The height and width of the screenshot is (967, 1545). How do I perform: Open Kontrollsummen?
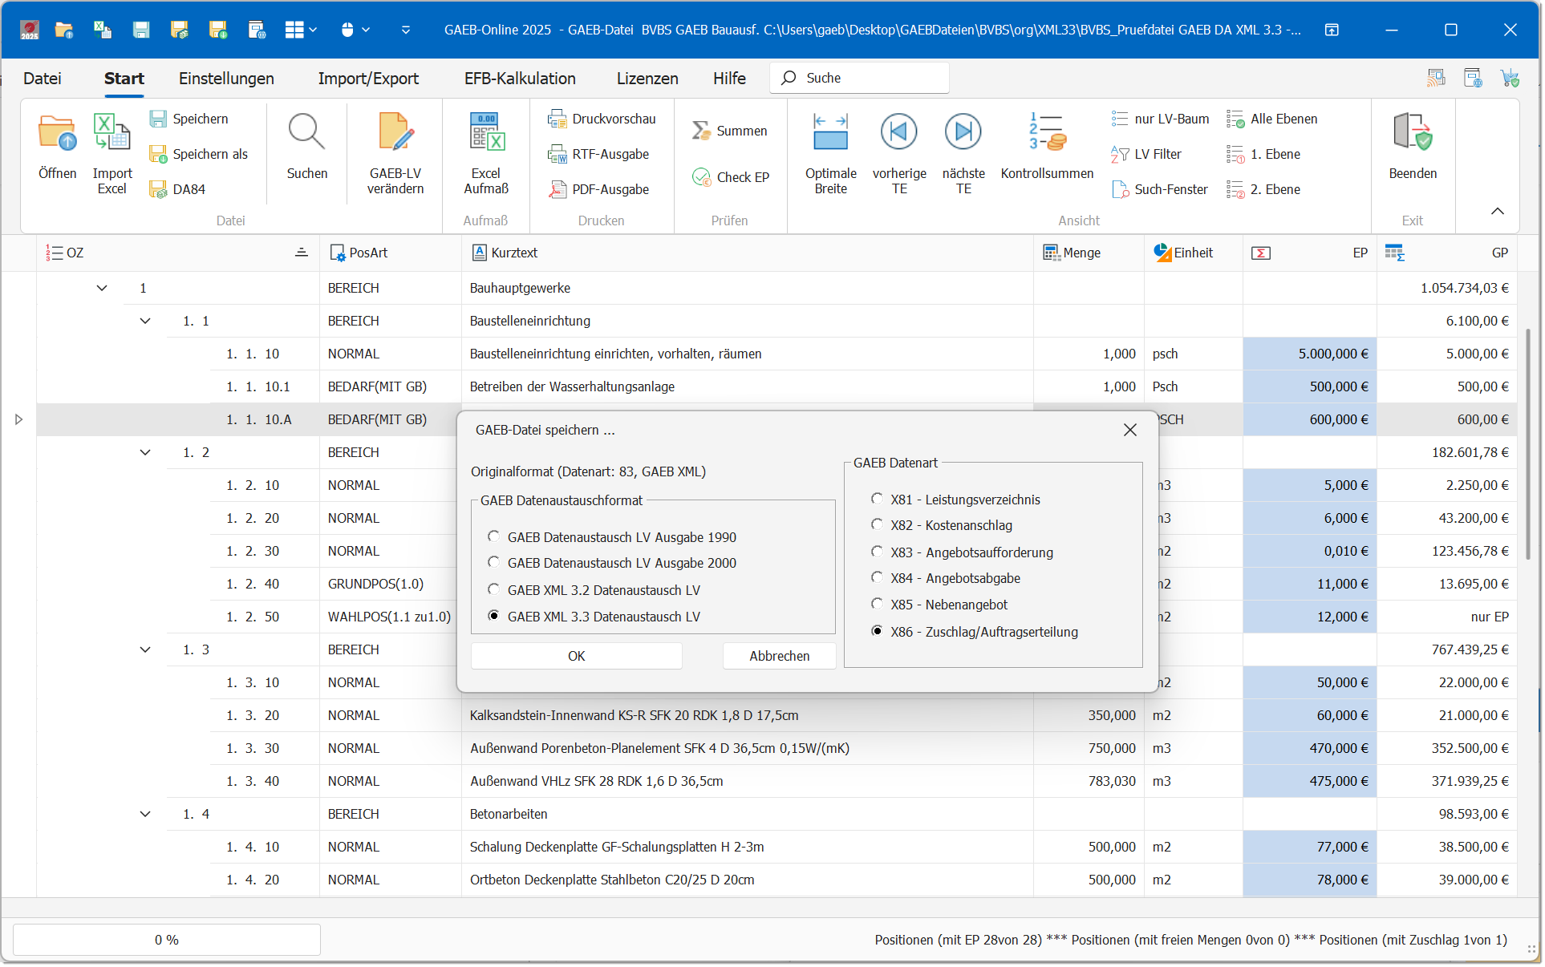pyautogui.click(x=1046, y=133)
